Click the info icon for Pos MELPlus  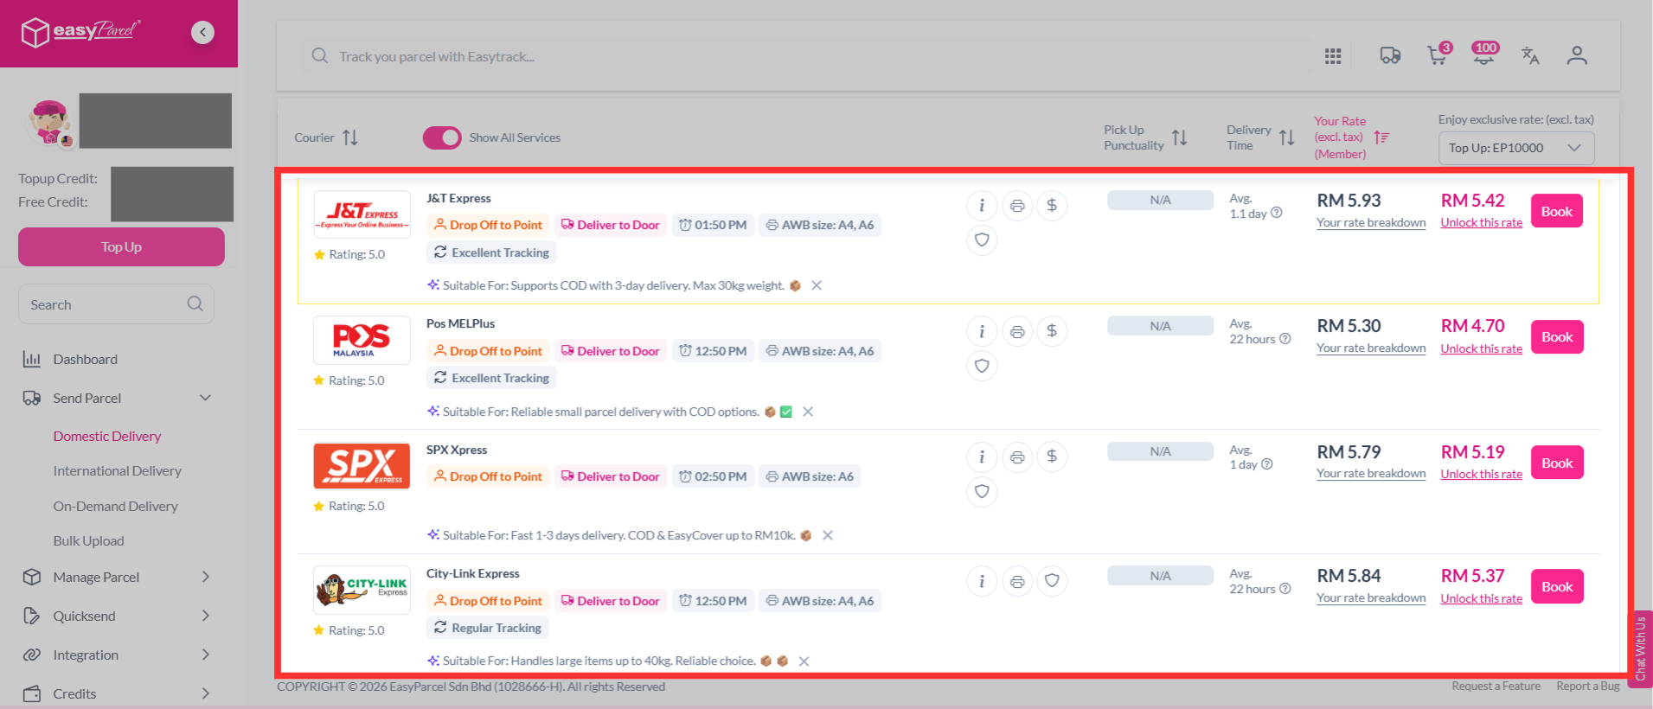pos(982,331)
